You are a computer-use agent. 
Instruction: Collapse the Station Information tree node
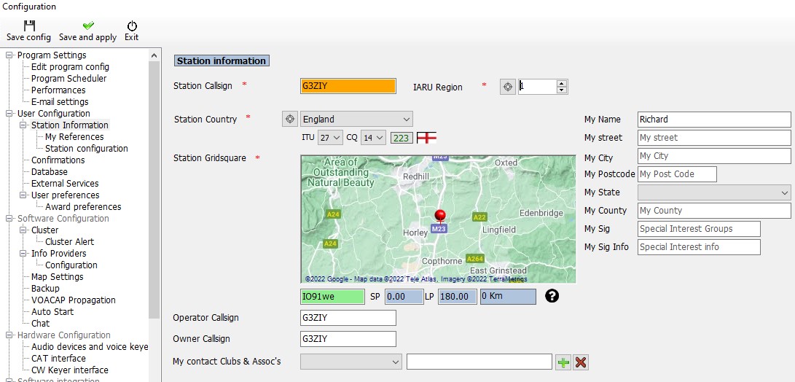[23, 125]
